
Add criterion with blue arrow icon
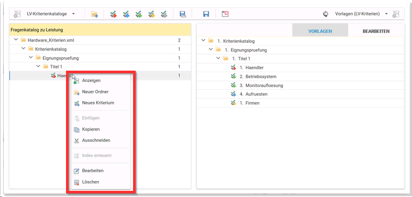126,14
